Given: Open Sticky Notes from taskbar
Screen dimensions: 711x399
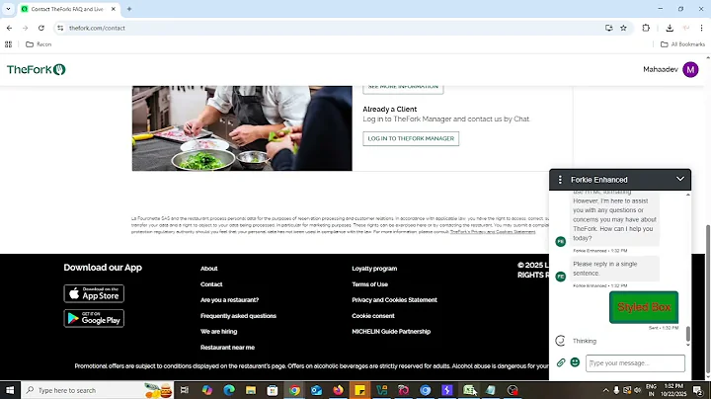Looking at the screenshot, I should point(360,390).
